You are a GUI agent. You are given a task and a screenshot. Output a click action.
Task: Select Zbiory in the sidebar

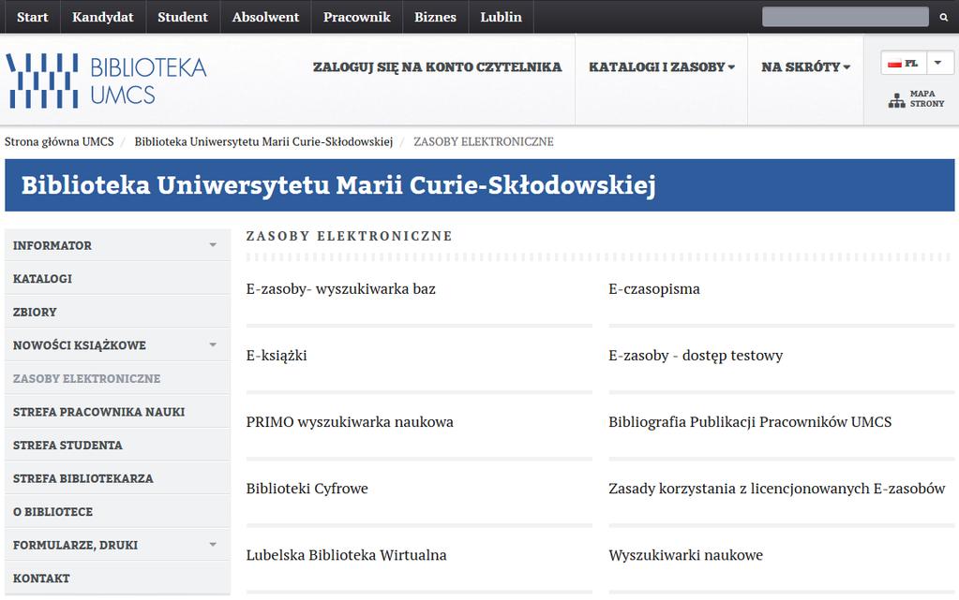point(117,312)
